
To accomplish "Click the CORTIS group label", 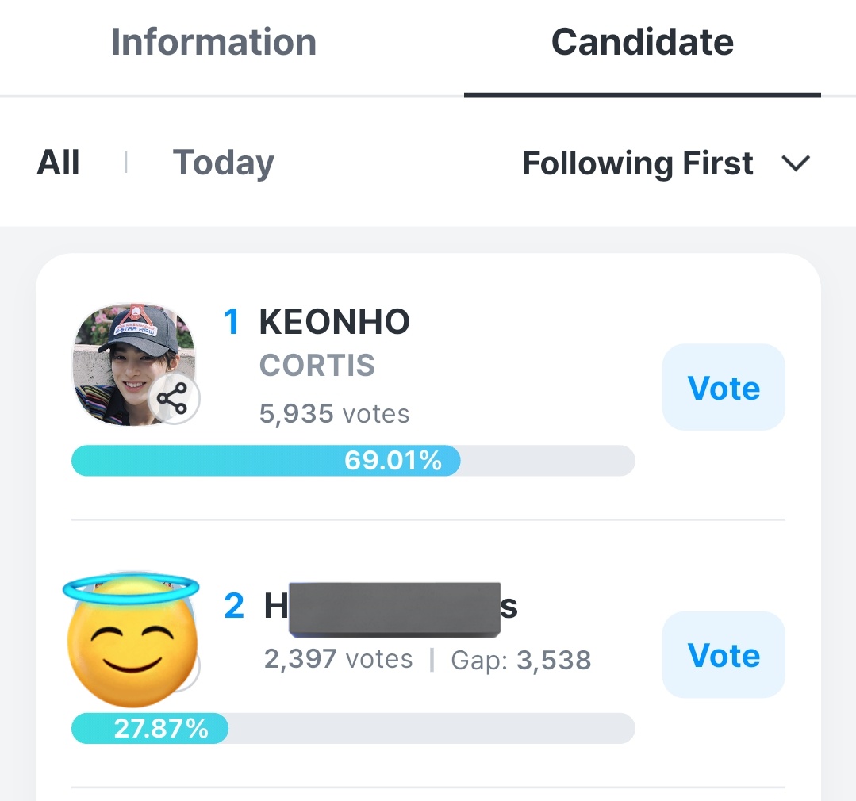I will click(317, 366).
